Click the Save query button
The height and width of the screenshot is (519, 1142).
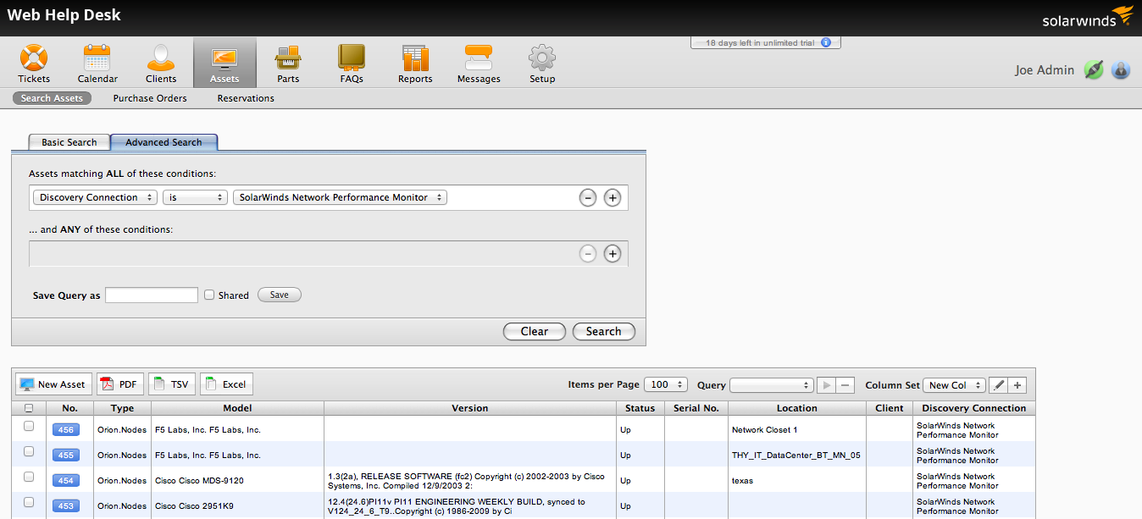point(280,295)
